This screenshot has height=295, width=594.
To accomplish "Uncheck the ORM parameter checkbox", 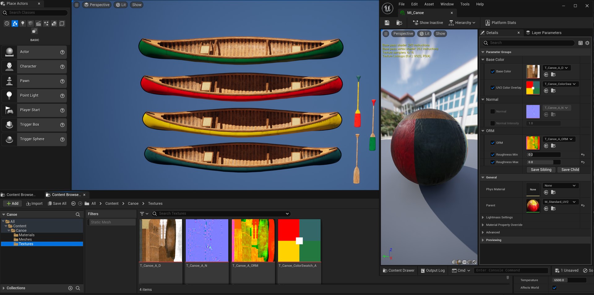I will (493, 143).
